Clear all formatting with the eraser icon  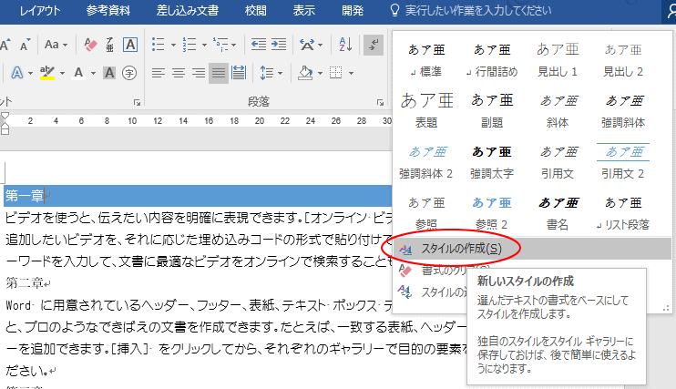pos(90,45)
